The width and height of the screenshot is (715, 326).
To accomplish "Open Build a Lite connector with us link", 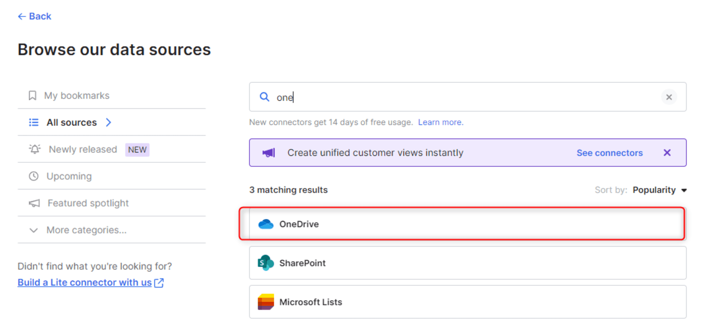I will point(85,282).
